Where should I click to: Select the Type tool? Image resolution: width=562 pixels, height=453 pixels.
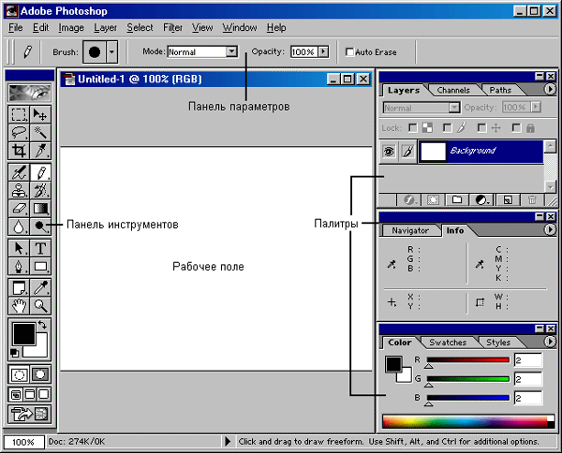pyautogui.click(x=40, y=248)
